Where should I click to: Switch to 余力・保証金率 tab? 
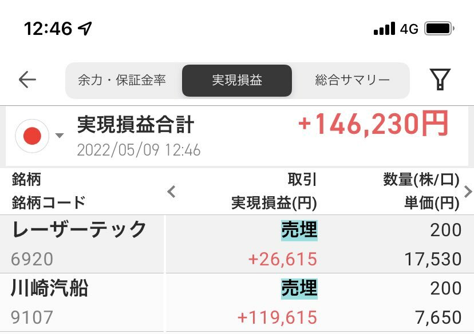click(122, 80)
